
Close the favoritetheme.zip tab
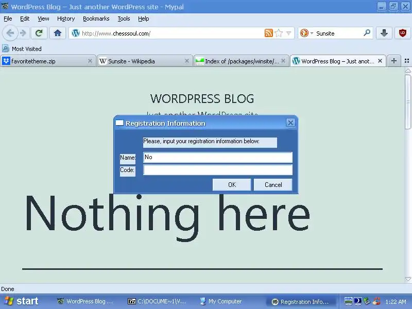pos(90,61)
